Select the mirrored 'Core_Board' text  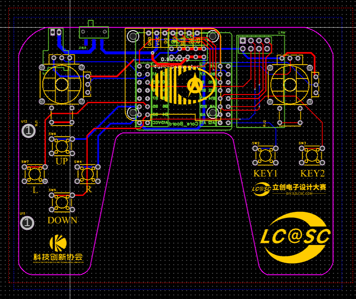tap(183, 123)
